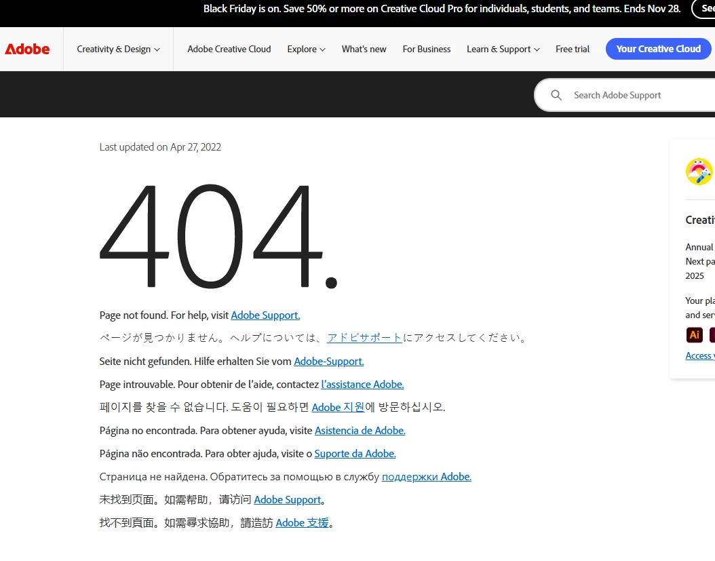The width and height of the screenshot is (715, 561).
Task: Open the Korean Adobe 지원 link
Action: click(338, 407)
